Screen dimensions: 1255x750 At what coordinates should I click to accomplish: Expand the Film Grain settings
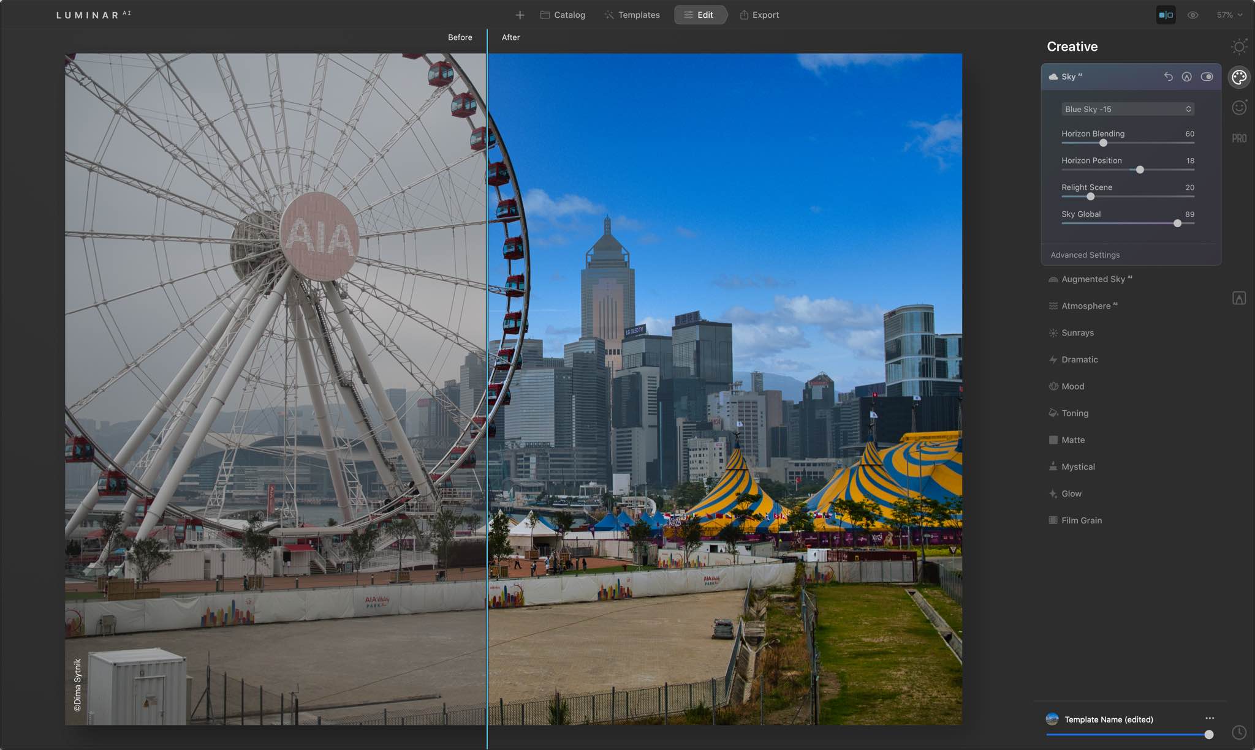pos(1081,520)
